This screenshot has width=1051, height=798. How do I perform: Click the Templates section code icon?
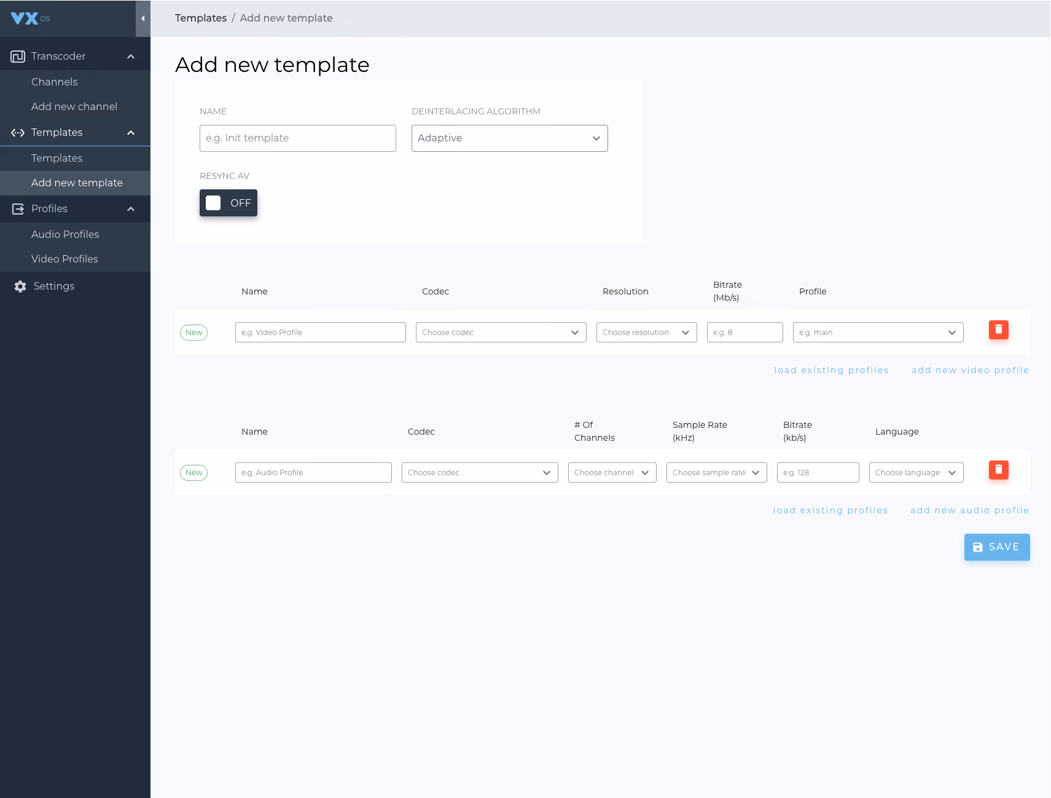point(18,133)
